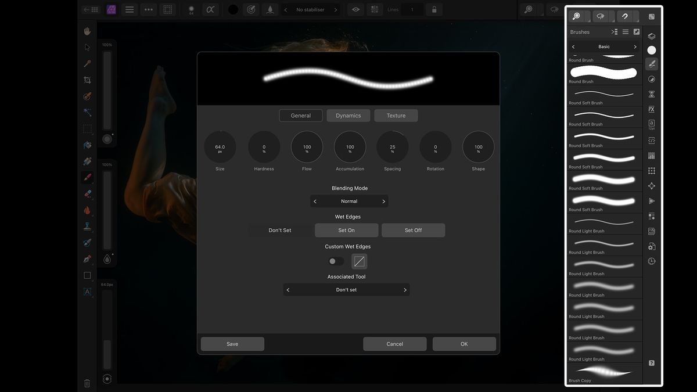Switch to the Texture tab
The width and height of the screenshot is (697, 392).
396,115
